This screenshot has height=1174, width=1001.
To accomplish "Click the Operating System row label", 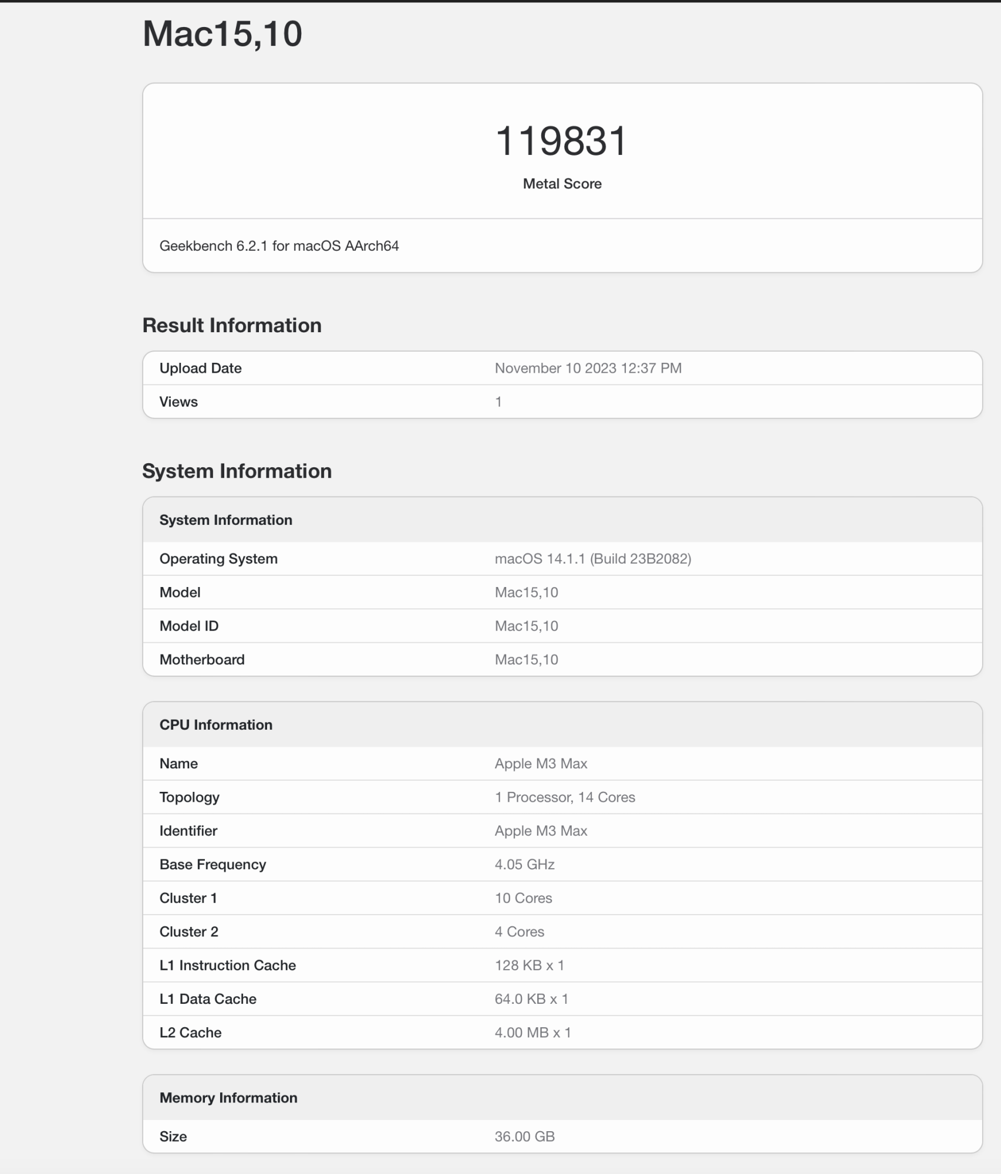I will (x=218, y=559).
